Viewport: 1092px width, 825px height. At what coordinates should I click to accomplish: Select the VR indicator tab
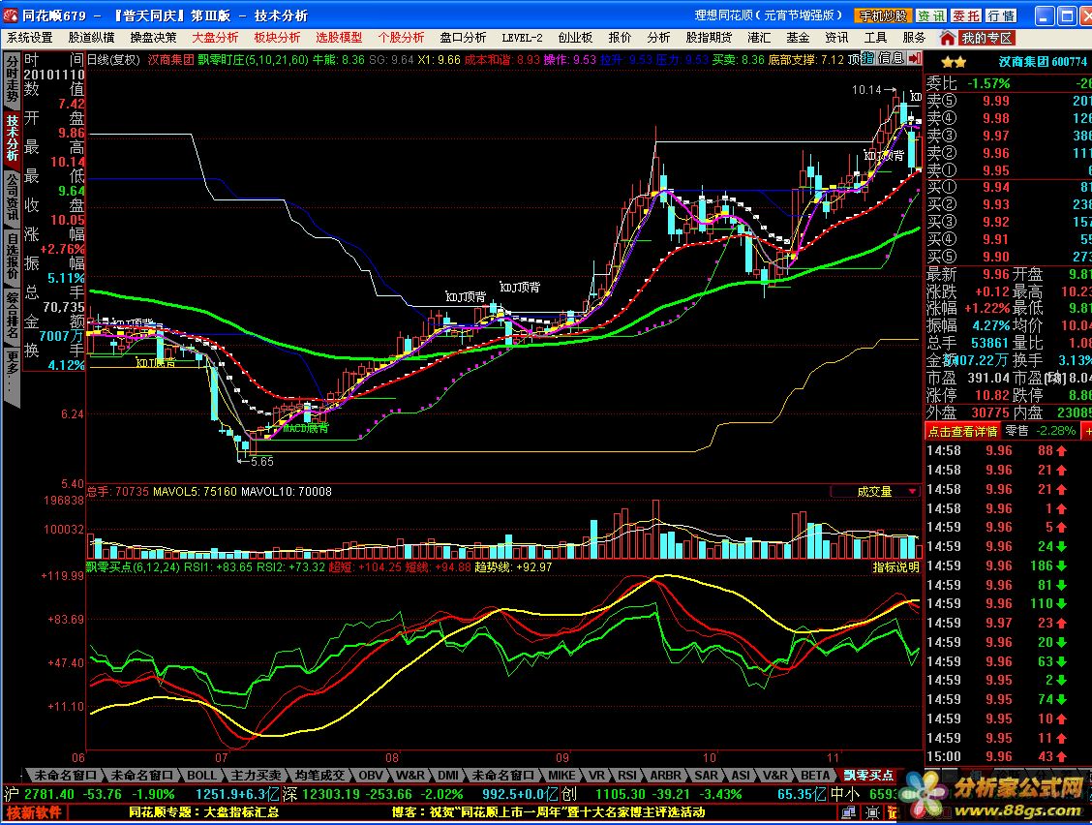point(597,775)
